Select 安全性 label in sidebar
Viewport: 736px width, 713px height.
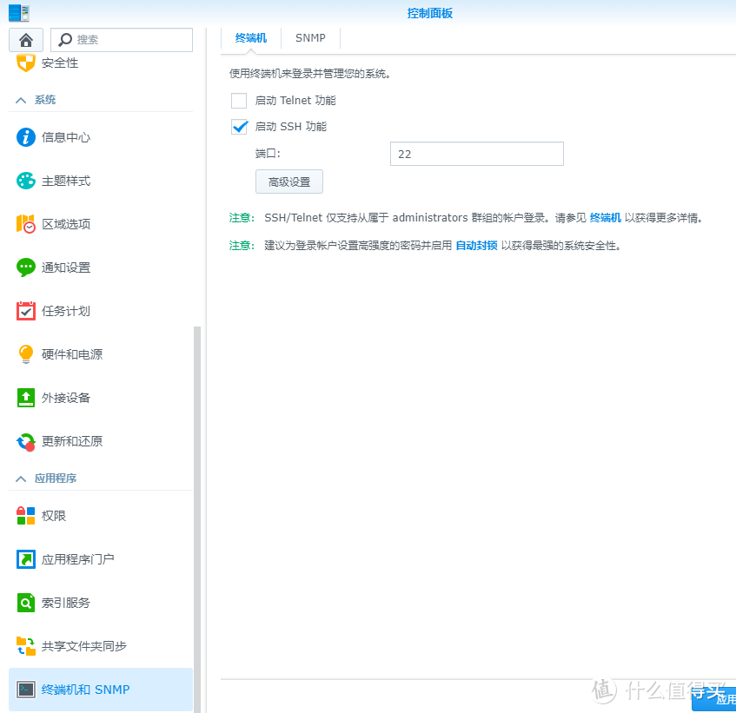[60, 63]
